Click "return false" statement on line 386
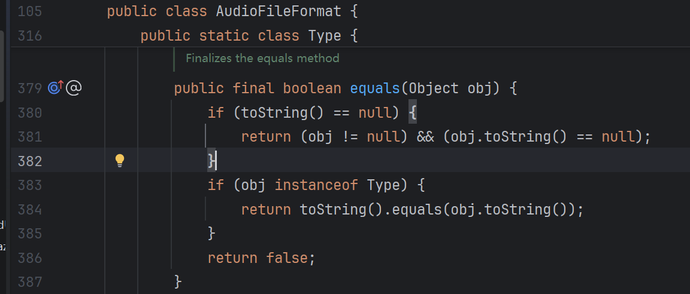 tap(261, 258)
